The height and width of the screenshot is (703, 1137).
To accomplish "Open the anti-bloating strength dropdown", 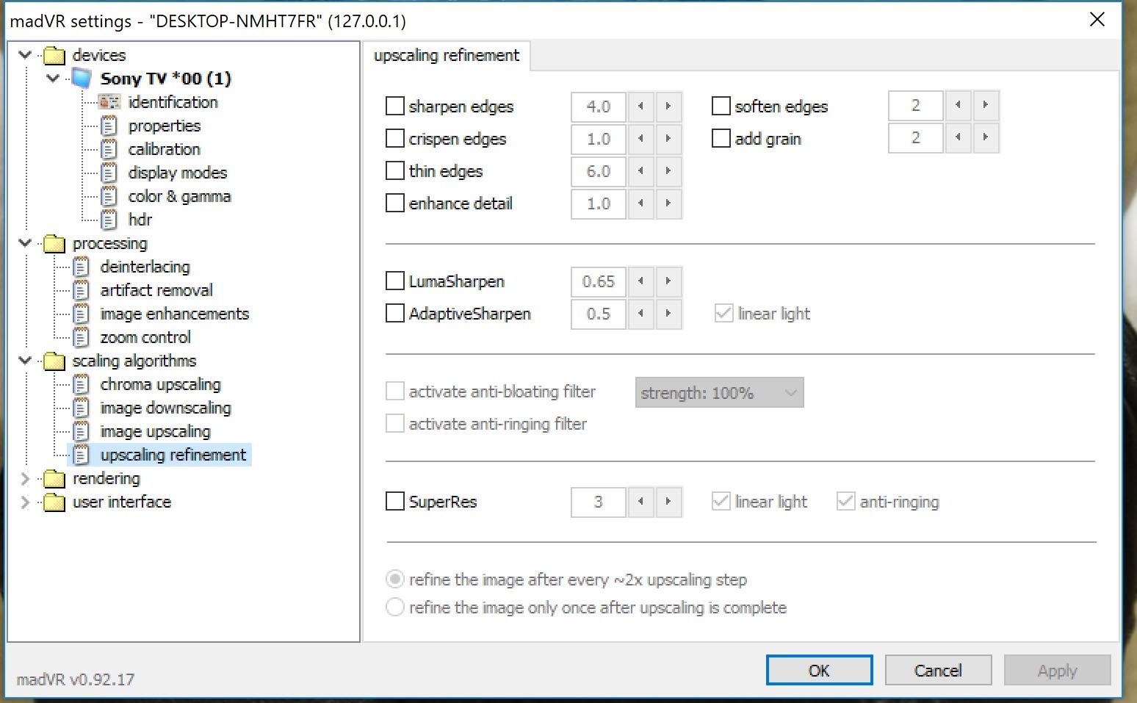I will coord(719,392).
